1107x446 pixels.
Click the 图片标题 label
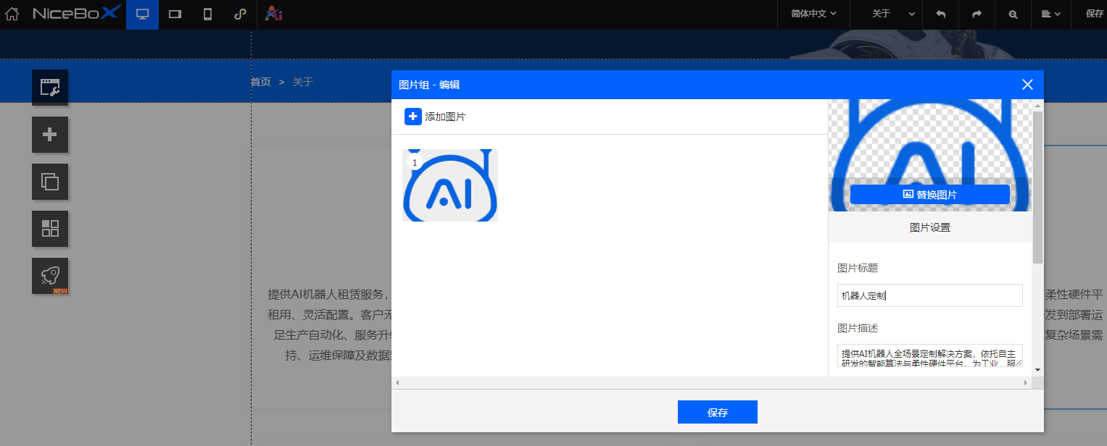click(x=858, y=268)
